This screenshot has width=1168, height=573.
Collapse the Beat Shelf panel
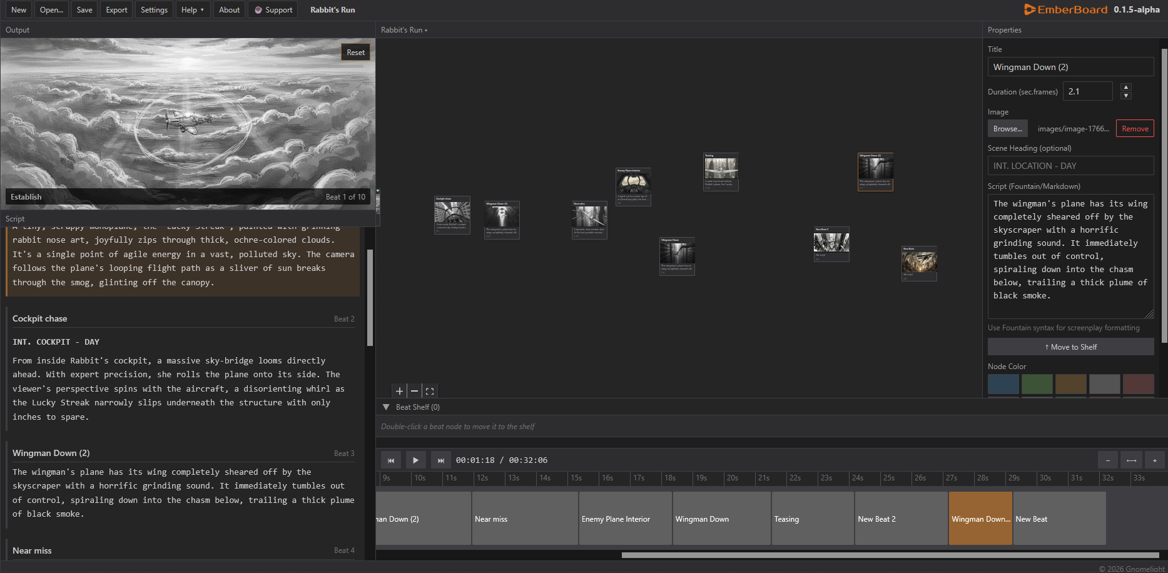[386, 407]
